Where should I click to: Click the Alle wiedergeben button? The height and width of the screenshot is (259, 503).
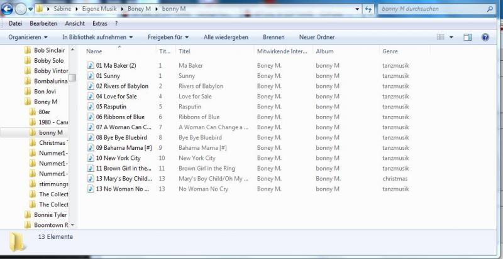point(225,37)
